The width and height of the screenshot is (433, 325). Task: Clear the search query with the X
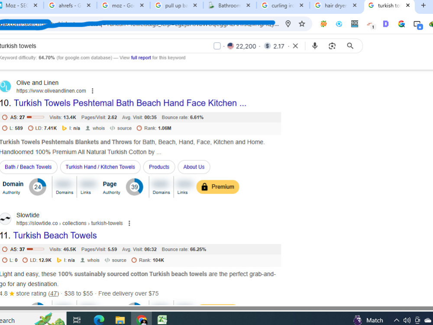[x=295, y=46]
